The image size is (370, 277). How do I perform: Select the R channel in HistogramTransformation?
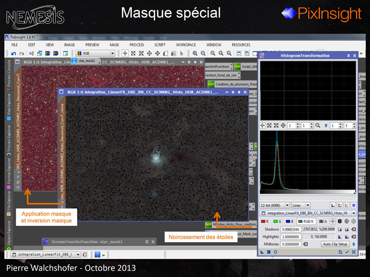tap(265, 221)
